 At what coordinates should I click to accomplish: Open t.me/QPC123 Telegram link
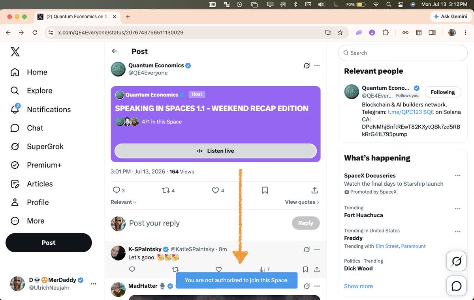(405, 112)
